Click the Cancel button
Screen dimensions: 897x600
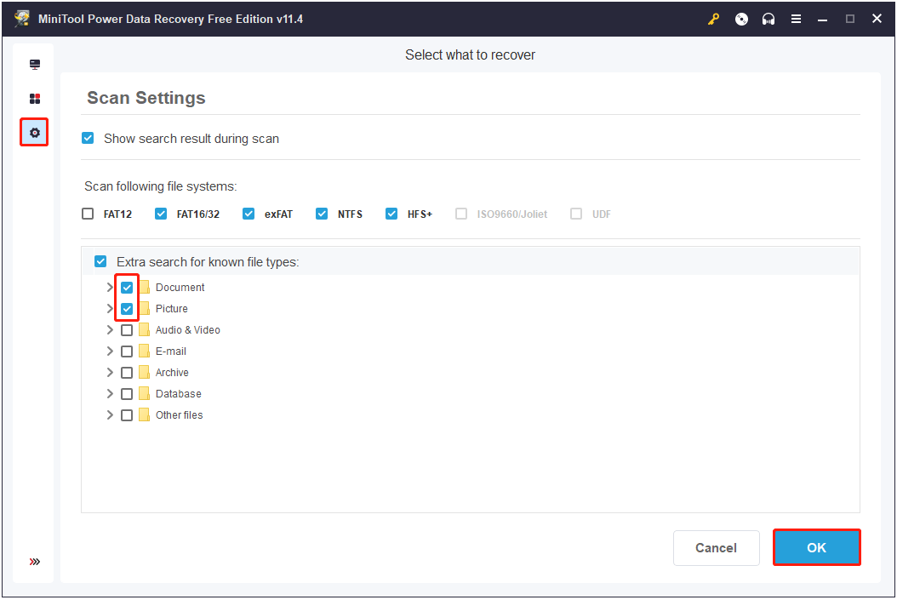(x=716, y=548)
